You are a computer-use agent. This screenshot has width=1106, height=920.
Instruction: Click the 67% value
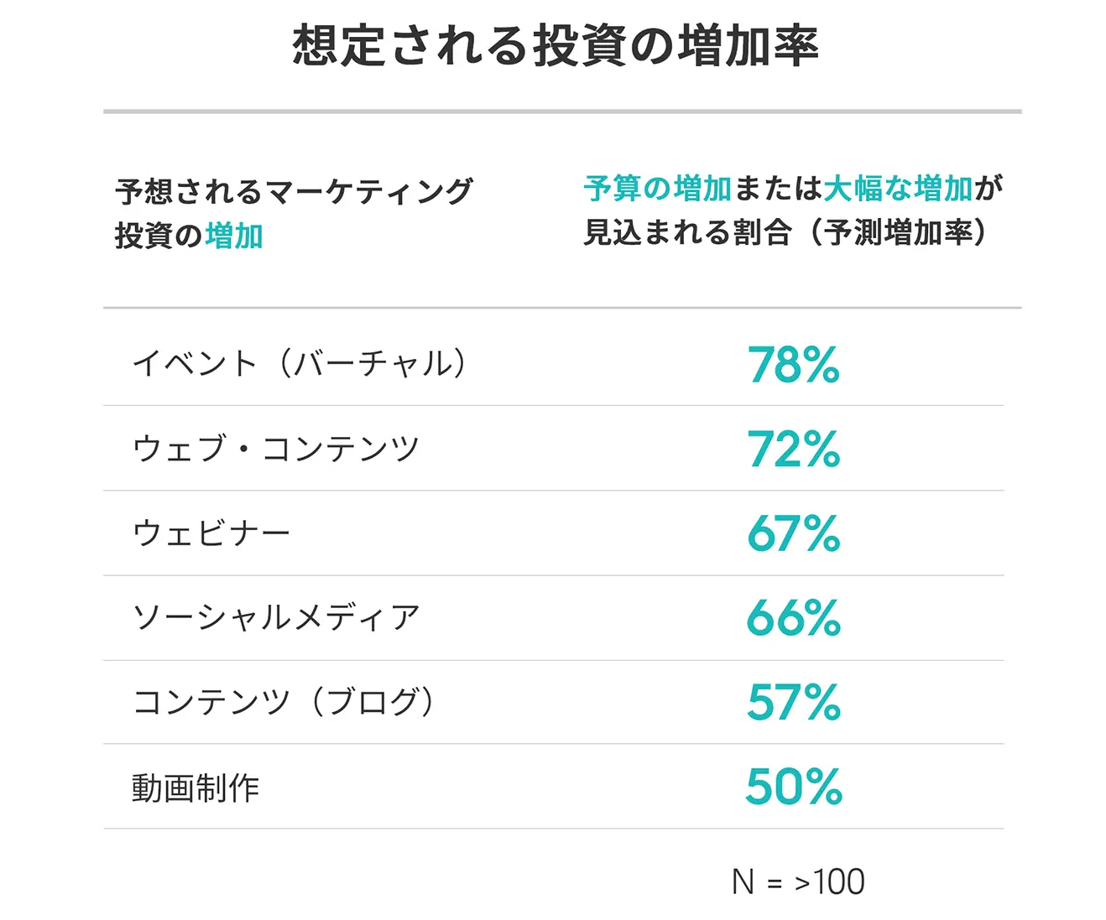[793, 533]
